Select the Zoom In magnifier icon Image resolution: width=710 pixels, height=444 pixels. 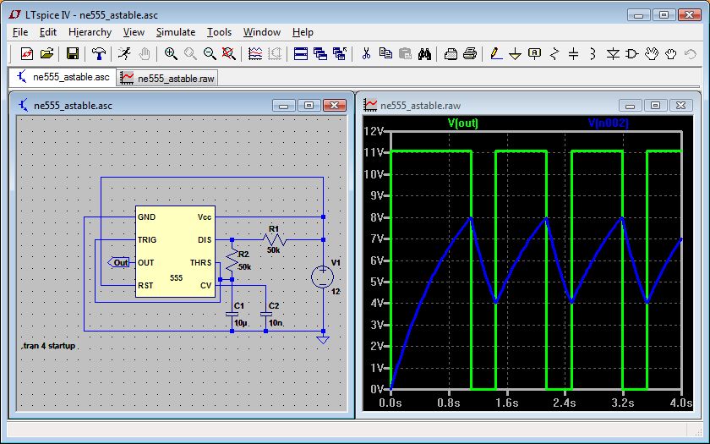click(171, 54)
